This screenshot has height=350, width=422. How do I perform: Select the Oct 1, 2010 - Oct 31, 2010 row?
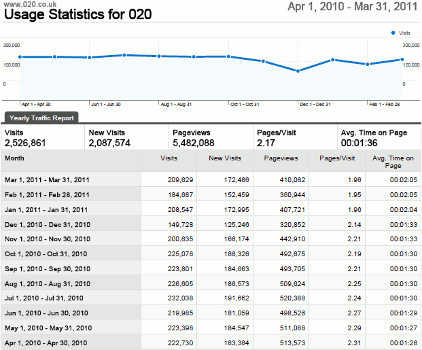point(211,253)
